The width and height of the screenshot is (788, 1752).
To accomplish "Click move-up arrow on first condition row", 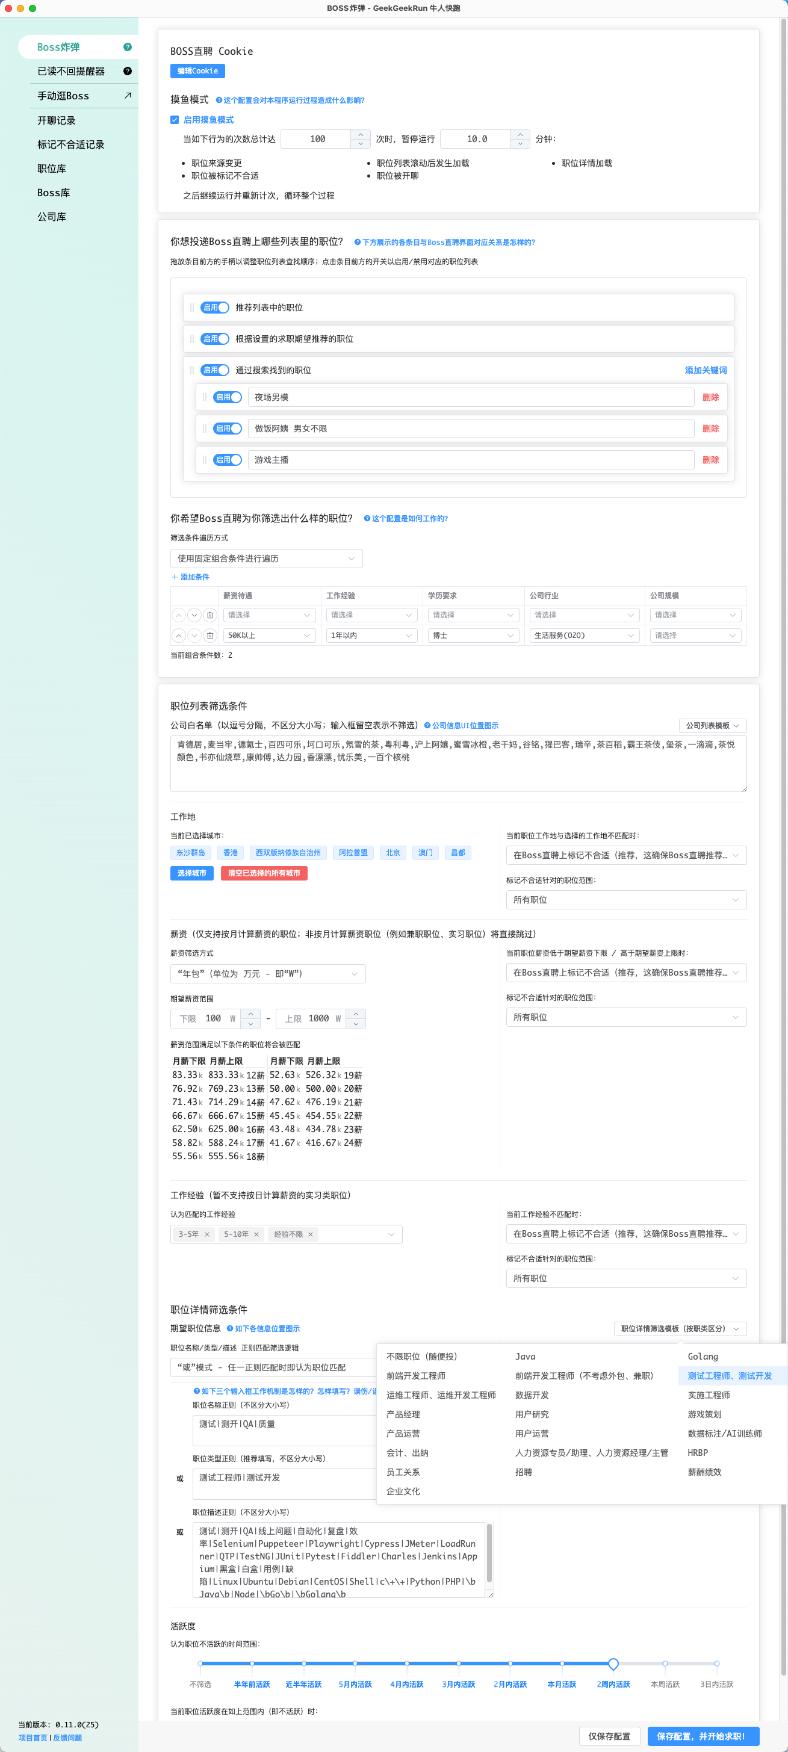I will coord(178,615).
